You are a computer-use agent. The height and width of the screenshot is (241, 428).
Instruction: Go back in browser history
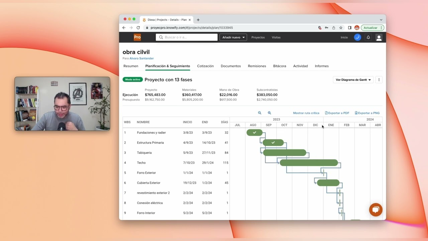[124, 28]
